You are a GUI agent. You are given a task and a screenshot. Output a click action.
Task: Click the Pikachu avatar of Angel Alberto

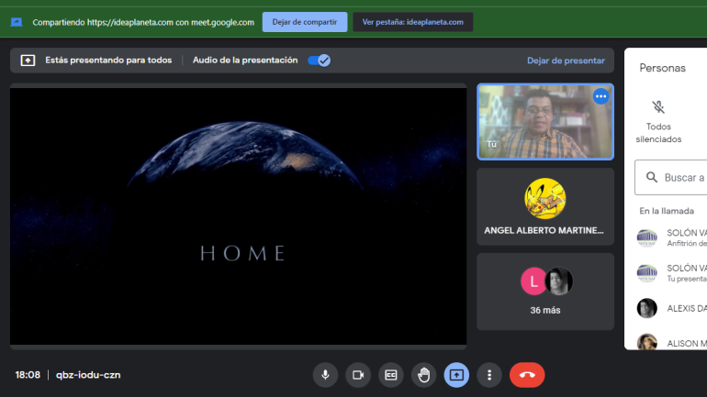pos(545,198)
